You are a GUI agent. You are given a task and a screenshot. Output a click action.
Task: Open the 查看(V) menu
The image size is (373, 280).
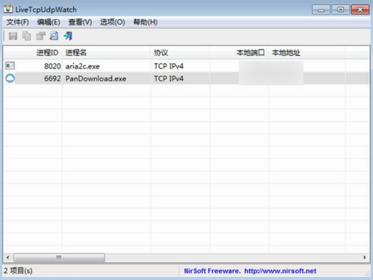click(80, 22)
